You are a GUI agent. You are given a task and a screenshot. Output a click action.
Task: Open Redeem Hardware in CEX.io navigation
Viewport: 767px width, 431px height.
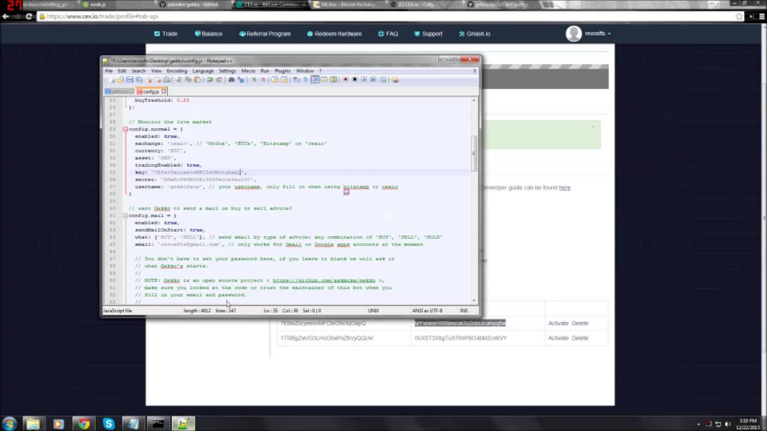coord(334,34)
